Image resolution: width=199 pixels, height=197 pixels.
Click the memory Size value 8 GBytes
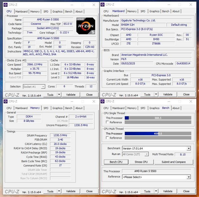[29, 121]
